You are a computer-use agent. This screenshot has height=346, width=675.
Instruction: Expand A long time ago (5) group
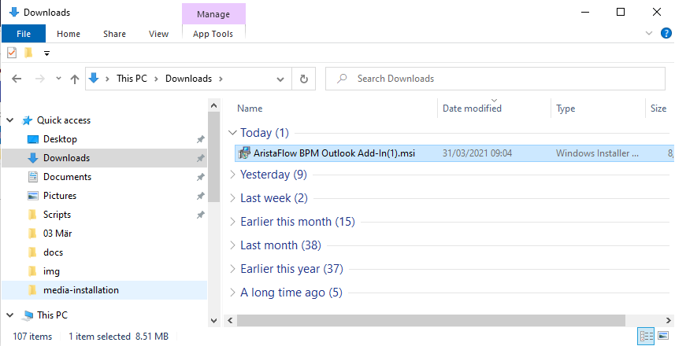tap(232, 293)
